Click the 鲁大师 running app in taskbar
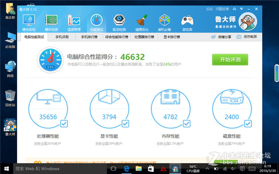Image resolution: width=279 pixels, height=174 pixels. coord(175,169)
